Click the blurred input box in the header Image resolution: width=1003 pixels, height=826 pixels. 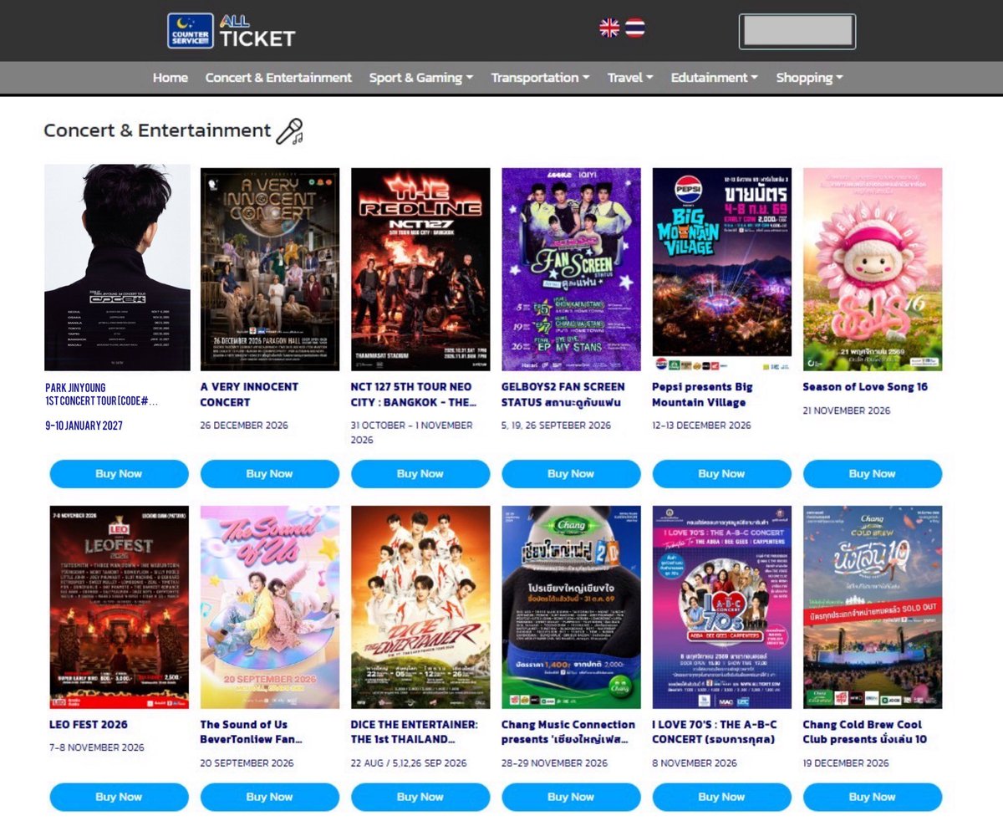tap(797, 31)
